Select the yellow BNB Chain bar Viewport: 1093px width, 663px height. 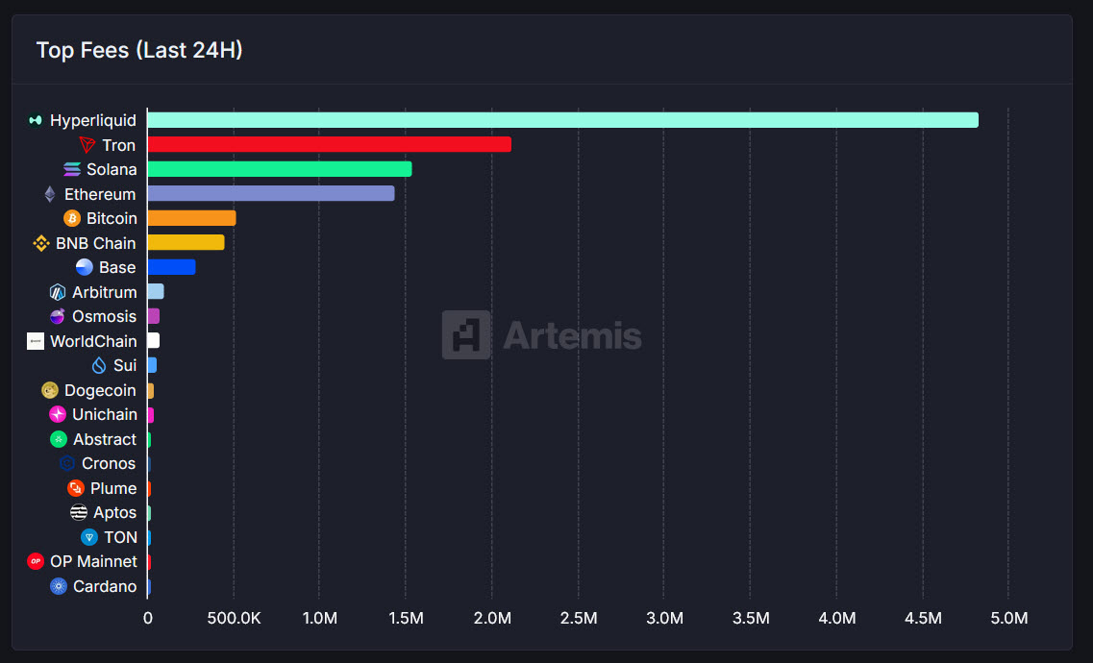[x=186, y=242]
